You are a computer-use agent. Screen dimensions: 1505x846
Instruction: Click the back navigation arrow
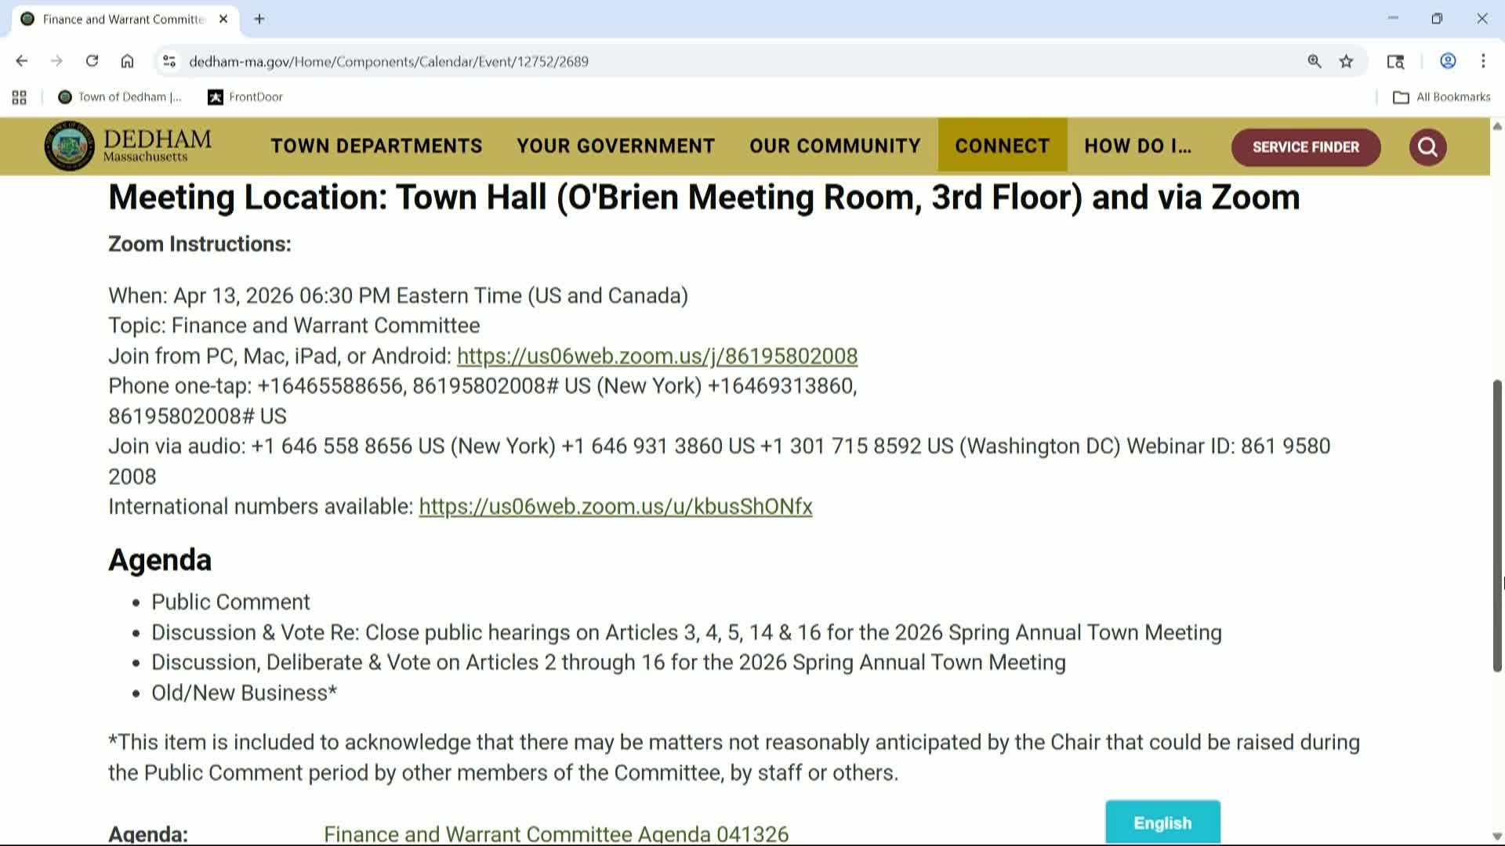[21, 60]
